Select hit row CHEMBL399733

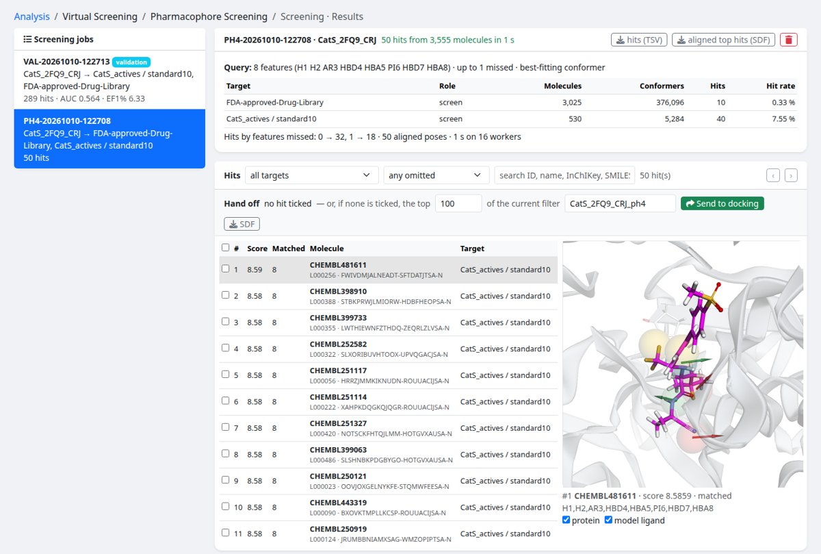click(x=388, y=323)
